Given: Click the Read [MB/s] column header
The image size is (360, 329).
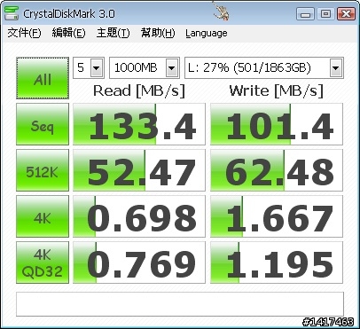Looking at the screenshot, I should (x=139, y=90).
